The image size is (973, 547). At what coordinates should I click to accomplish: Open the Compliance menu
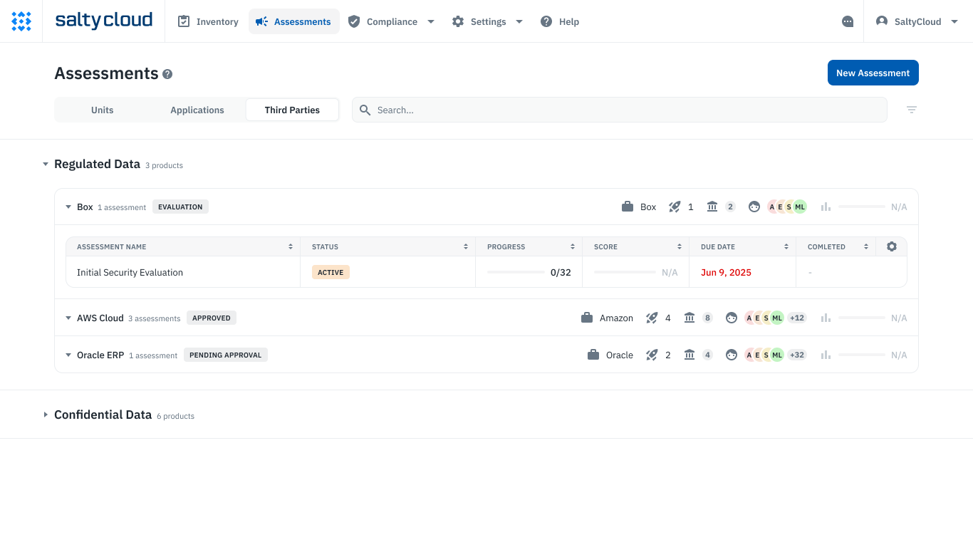391,21
